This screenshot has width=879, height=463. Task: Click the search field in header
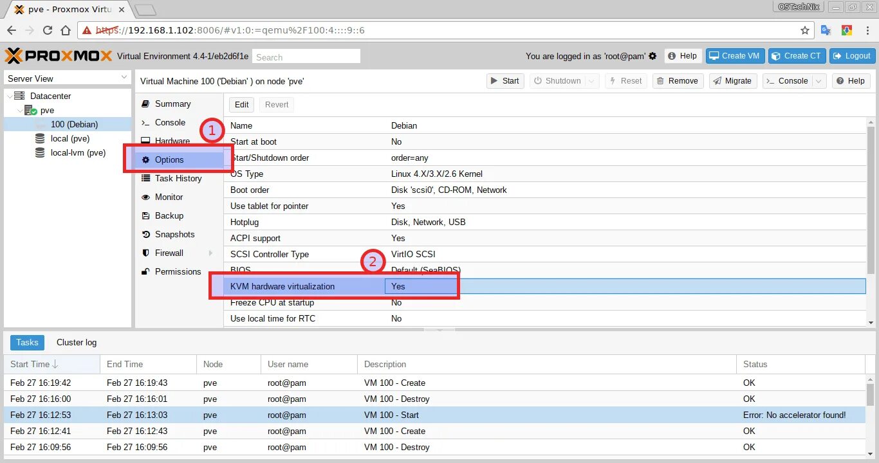(x=306, y=57)
